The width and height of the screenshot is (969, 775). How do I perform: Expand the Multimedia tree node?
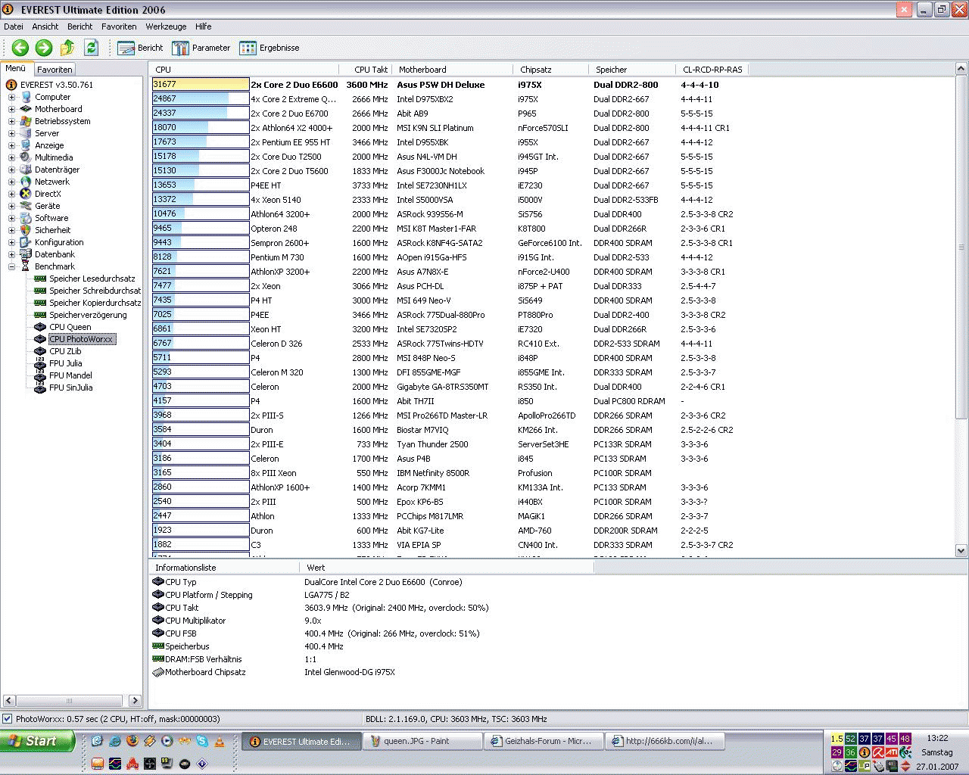tap(11, 157)
